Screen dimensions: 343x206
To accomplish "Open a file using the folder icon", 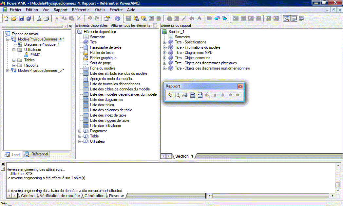I will click(14, 18).
